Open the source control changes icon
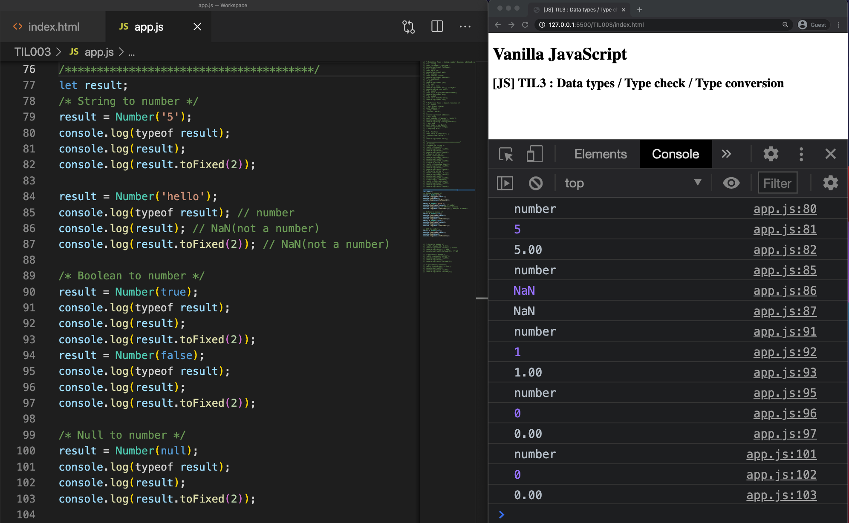Screen dimensions: 849x523 point(408,27)
